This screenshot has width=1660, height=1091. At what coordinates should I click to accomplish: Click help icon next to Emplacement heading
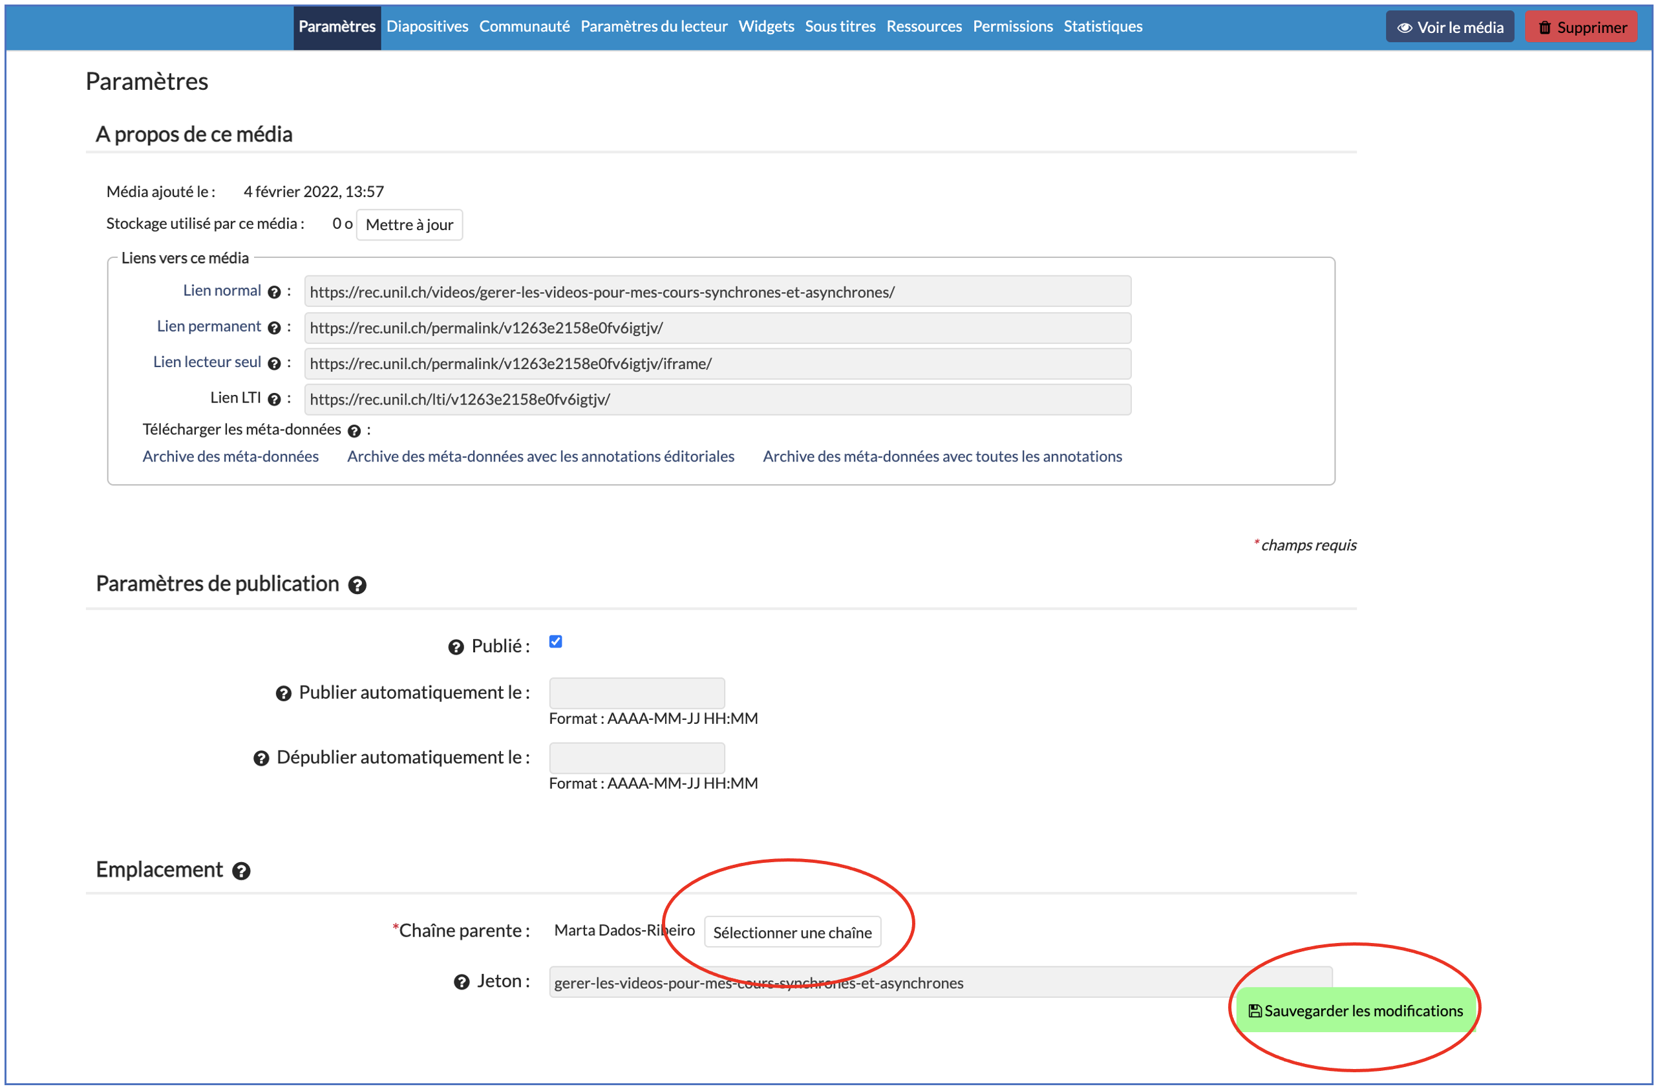[x=241, y=871]
